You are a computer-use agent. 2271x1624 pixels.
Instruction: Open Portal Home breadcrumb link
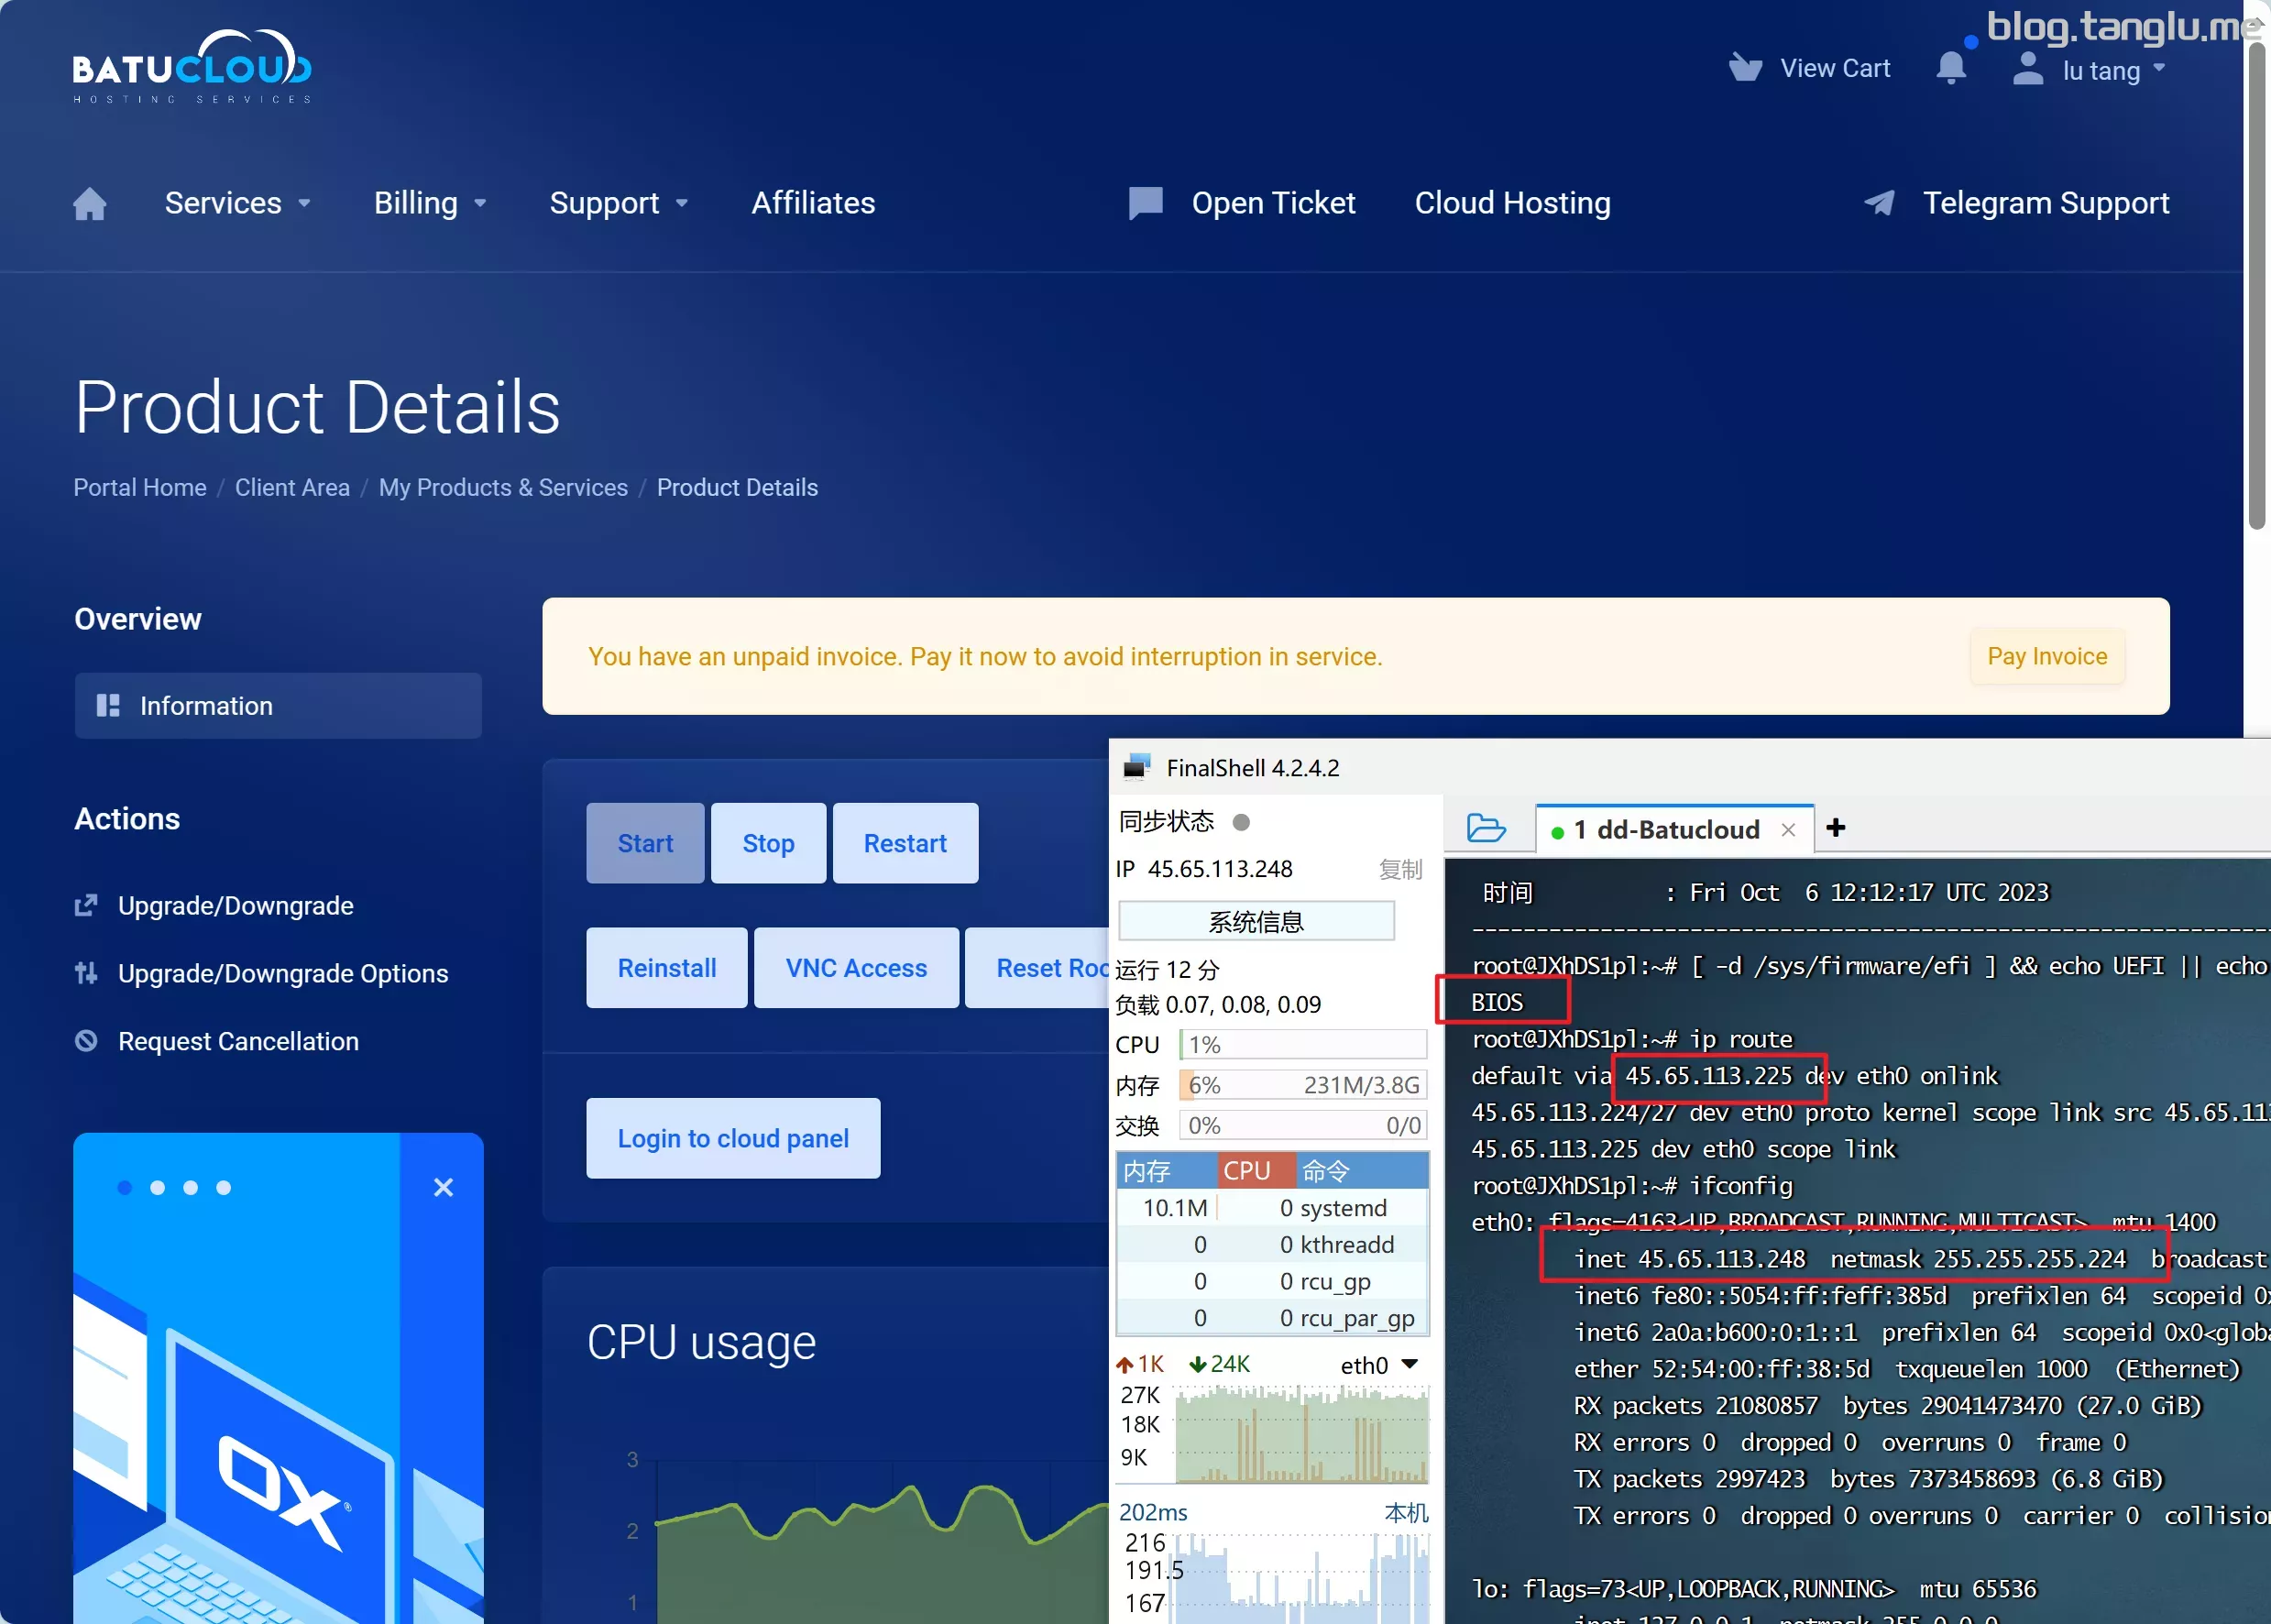tap(140, 487)
